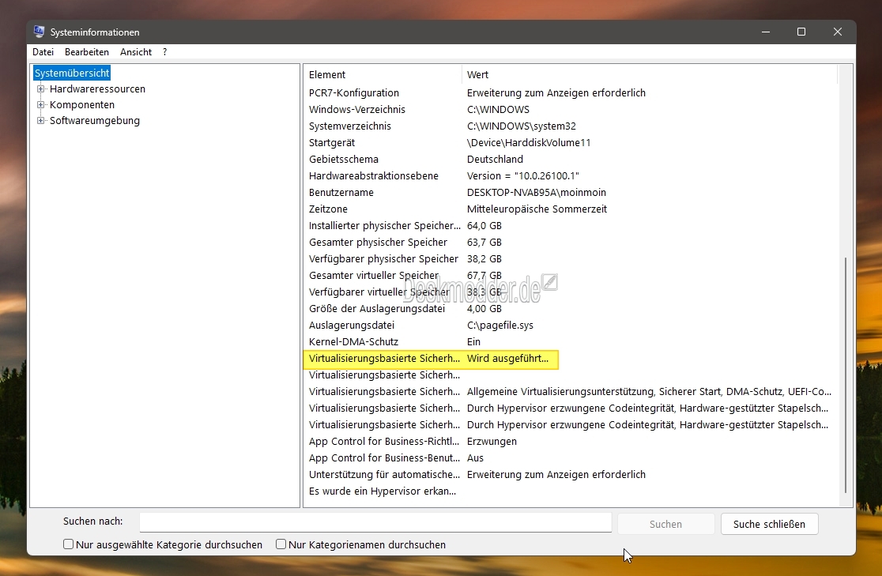Maximize the Systeminformationen window
The image size is (882, 576).
pyautogui.click(x=801, y=32)
